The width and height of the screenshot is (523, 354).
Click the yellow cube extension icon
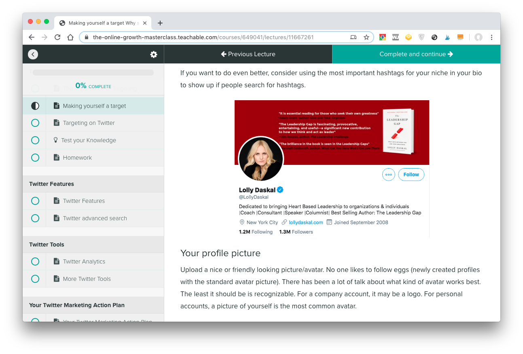pyautogui.click(x=409, y=37)
